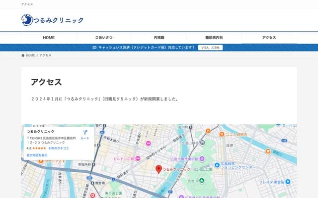Click the home icon in the breadcrumb
This screenshot has height=198, width=318.
click(x=23, y=55)
